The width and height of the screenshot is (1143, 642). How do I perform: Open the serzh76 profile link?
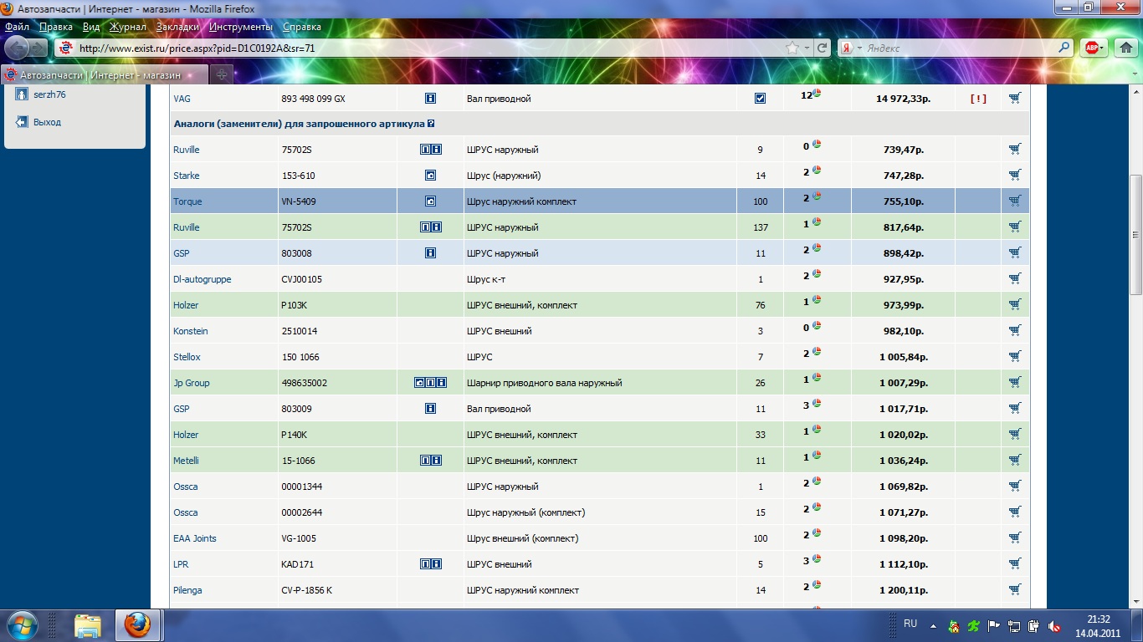click(49, 94)
